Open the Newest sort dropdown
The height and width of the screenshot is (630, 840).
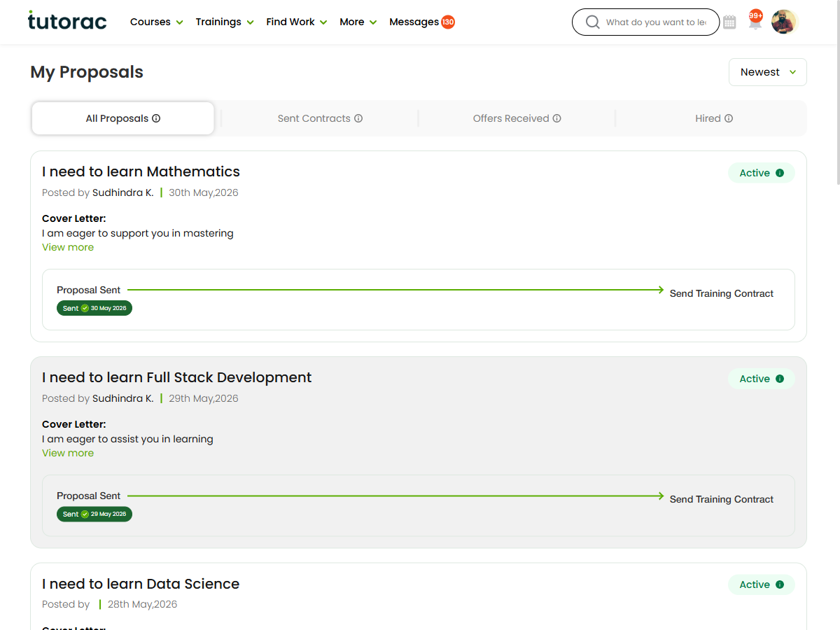[x=768, y=72]
